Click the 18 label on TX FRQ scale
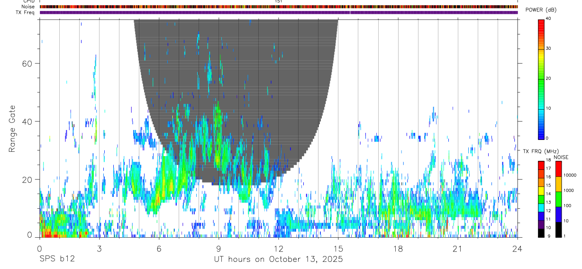582x269 pixels. point(547,161)
